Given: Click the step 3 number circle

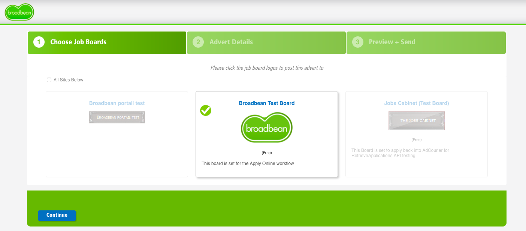Looking at the screenshot, I should click(x=357, y=42).
